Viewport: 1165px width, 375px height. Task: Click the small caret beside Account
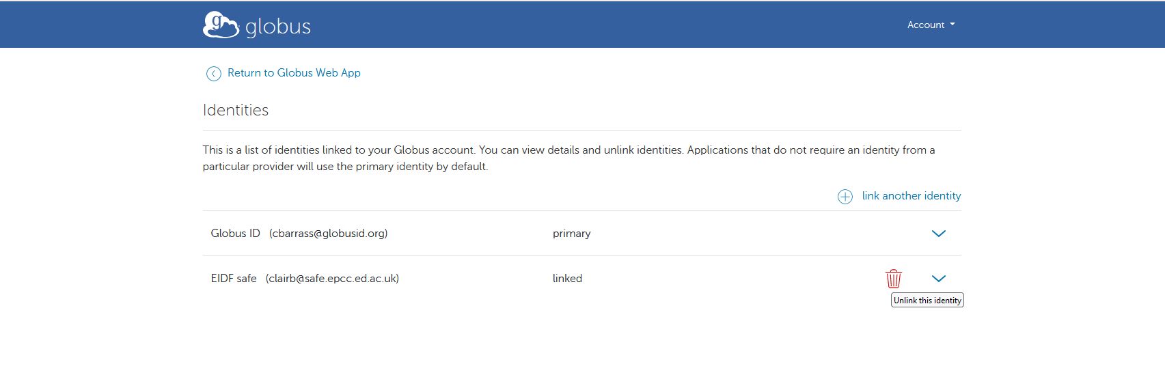point(952,25)
